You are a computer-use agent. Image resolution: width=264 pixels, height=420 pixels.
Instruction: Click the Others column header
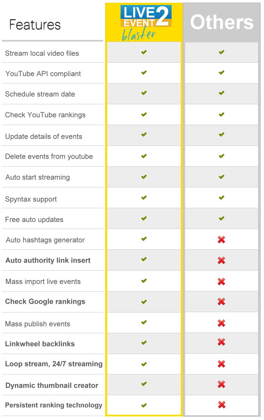click(222, 22)
